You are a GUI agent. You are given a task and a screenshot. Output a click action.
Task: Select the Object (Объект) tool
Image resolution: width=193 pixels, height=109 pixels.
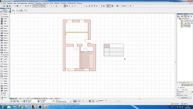(x=5, y=48)
